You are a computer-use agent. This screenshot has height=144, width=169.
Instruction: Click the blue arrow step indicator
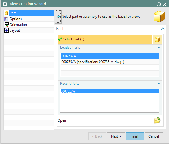pyautogui.click(x=58, y=17)
